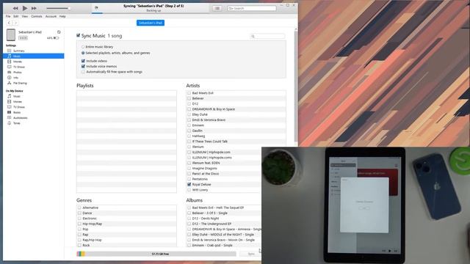Click the Sebastian's iPad blue button

[x=151, y=23]
